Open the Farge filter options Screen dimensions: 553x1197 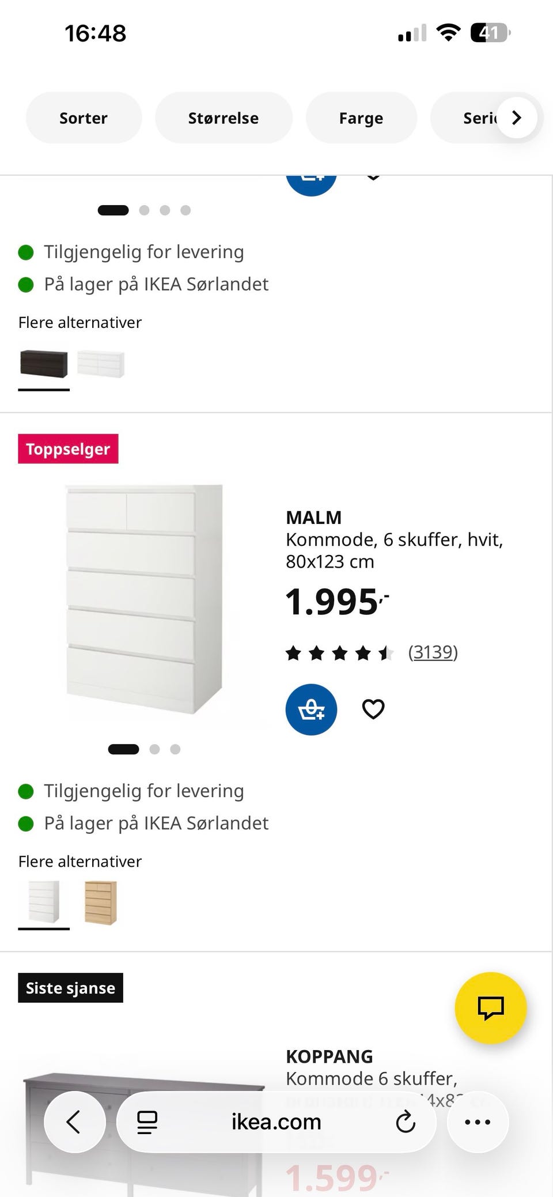point(361,118)
